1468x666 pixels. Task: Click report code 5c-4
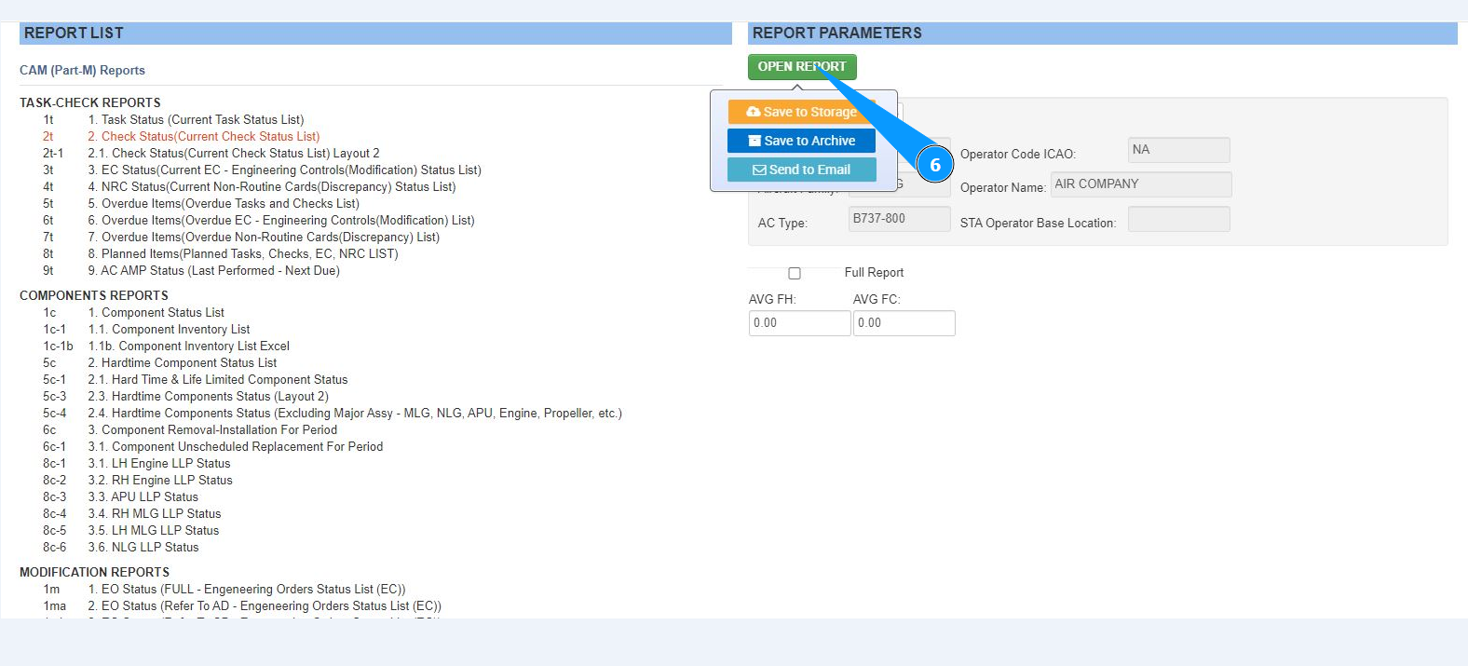[55, 414]
